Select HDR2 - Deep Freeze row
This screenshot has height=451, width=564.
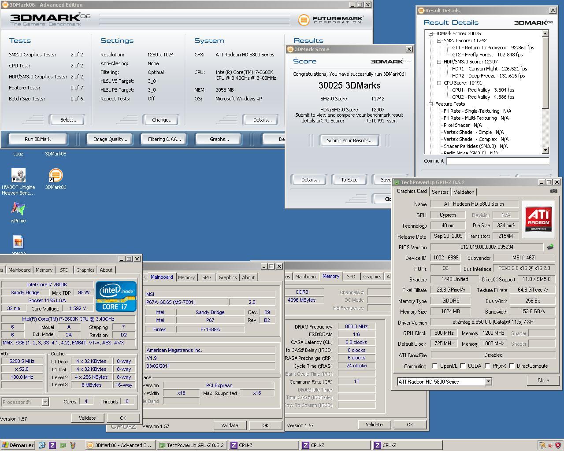[x=488, y=76]
